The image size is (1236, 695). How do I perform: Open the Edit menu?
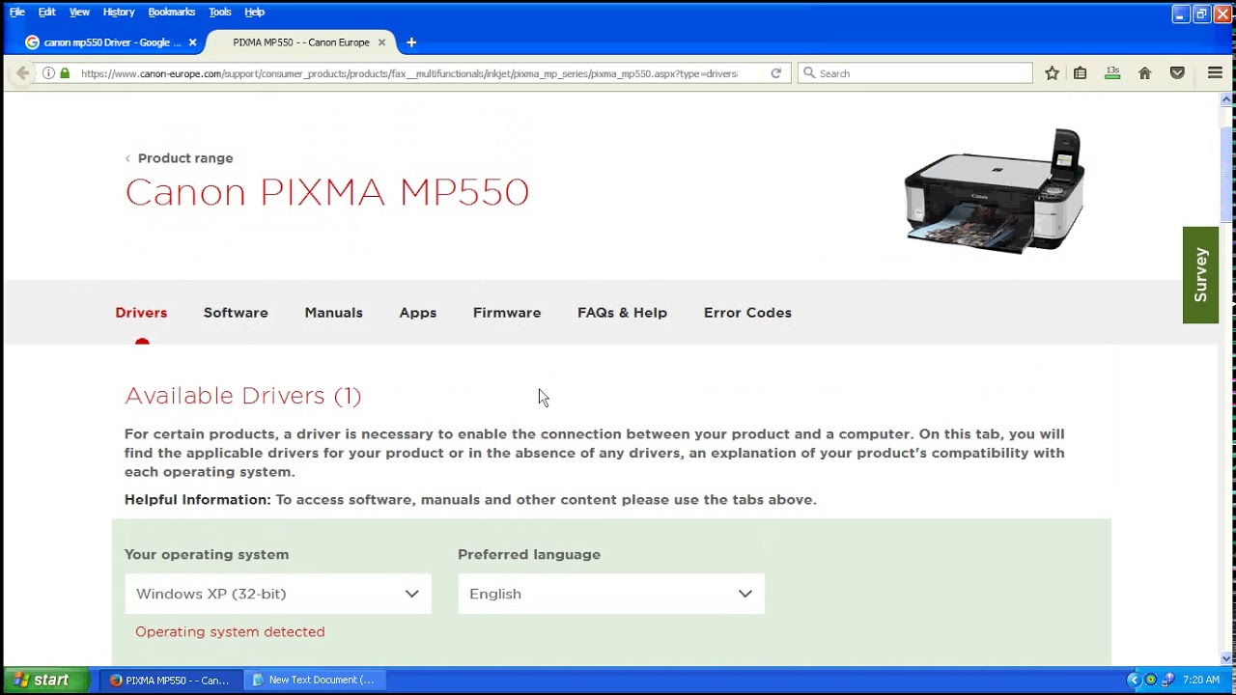(46, 13)
